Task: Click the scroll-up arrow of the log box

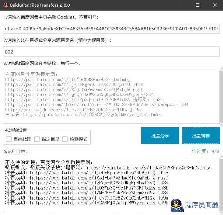Action: tap(221, 157)
